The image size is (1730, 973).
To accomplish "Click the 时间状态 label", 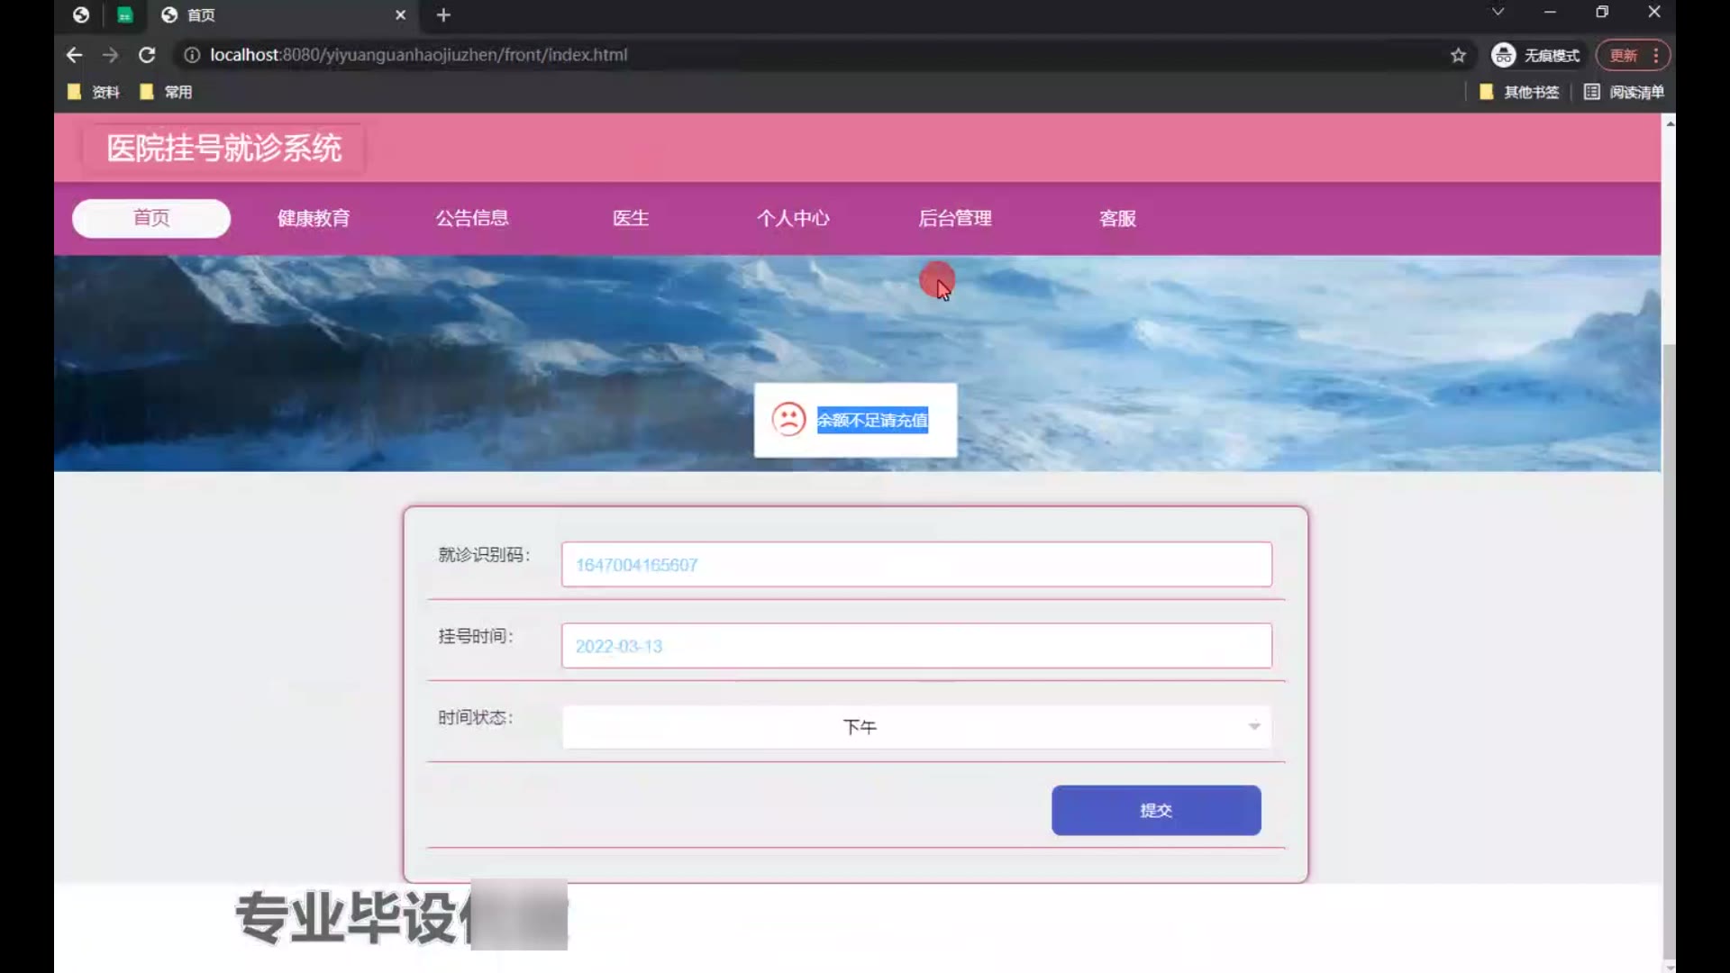I will pyautogui.click(x=476, y=717).
